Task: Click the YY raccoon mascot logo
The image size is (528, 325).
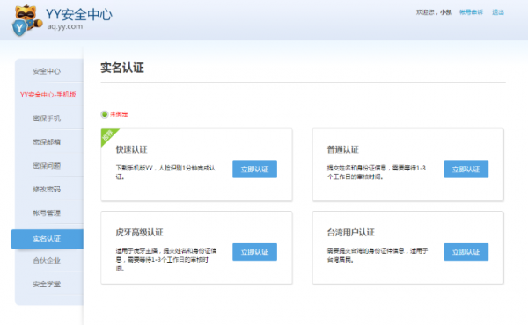Action: click(26, 20)
